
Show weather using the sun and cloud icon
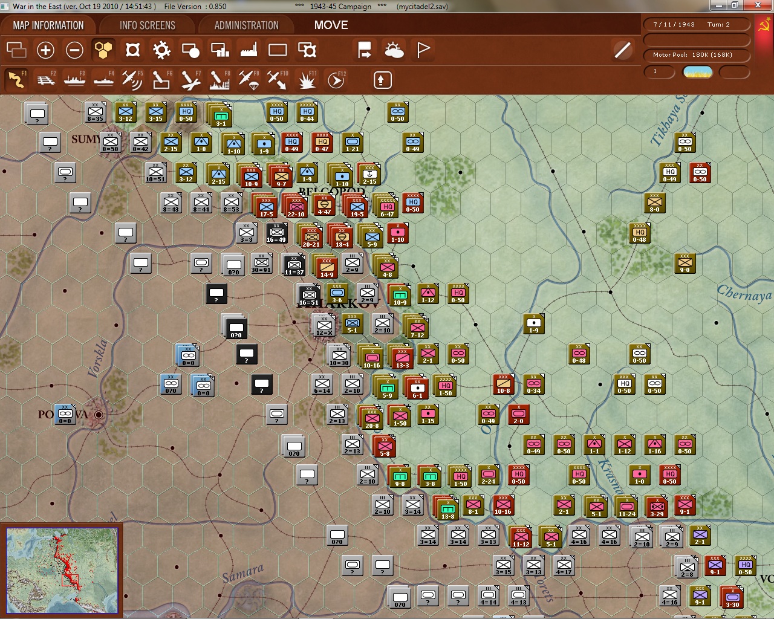pos(394,50)
